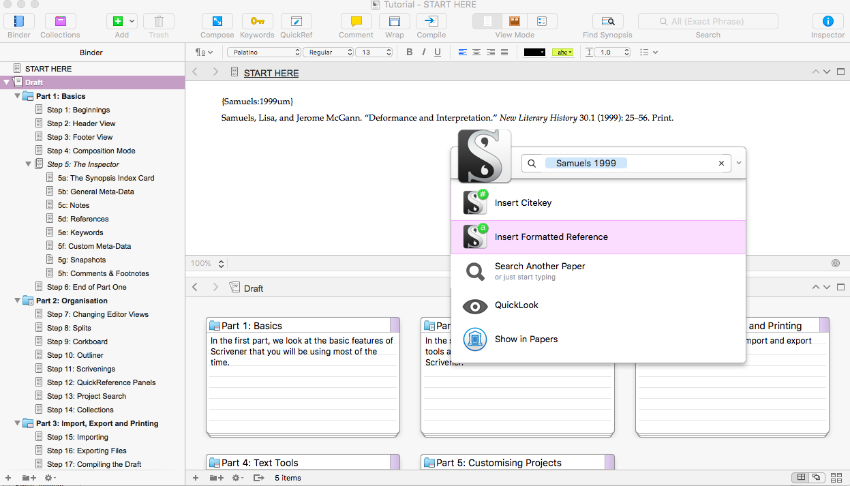850x486 pixels.
Task: Click the black text color swatch
Action: (x=534, y=52)
